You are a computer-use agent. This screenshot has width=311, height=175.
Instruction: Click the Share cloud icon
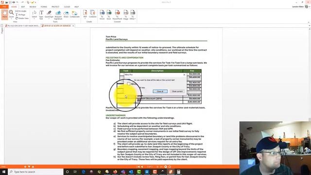coord(66,14)
